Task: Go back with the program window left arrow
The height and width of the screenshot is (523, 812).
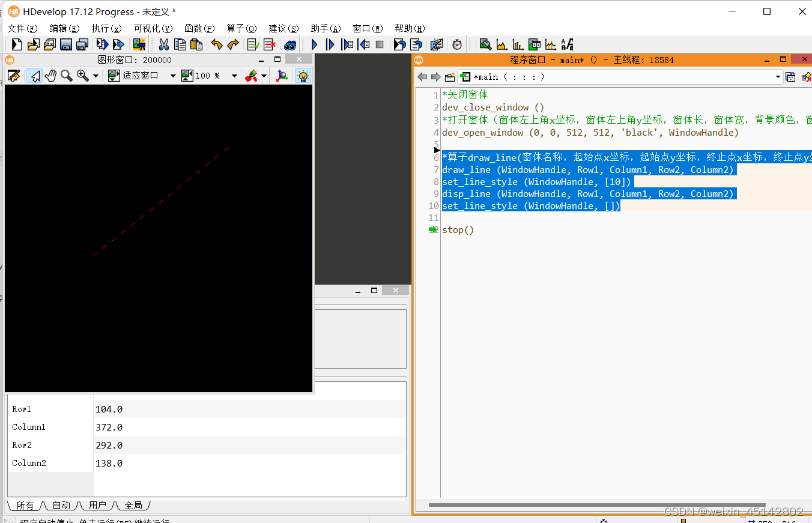Action: point(422,77)
